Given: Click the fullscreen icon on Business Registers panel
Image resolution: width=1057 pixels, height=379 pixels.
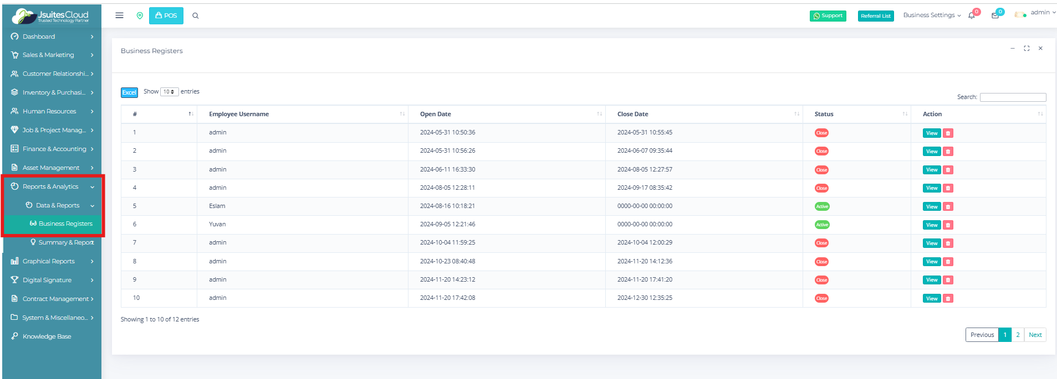Looking at the screenshot, I should click(x=1027, y=49).
